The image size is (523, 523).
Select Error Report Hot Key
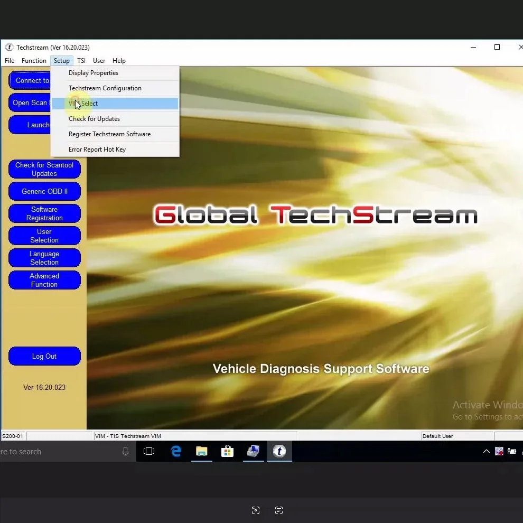tap(115, 150)
